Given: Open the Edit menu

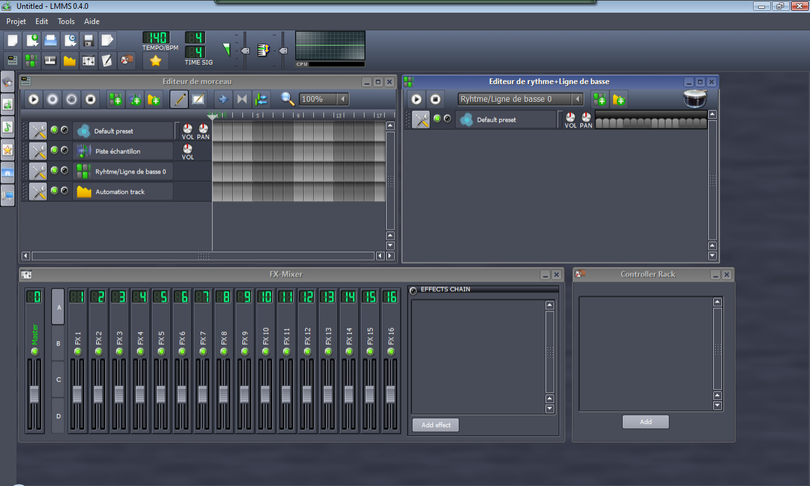Looking at the screenshot, I should 42,22.
